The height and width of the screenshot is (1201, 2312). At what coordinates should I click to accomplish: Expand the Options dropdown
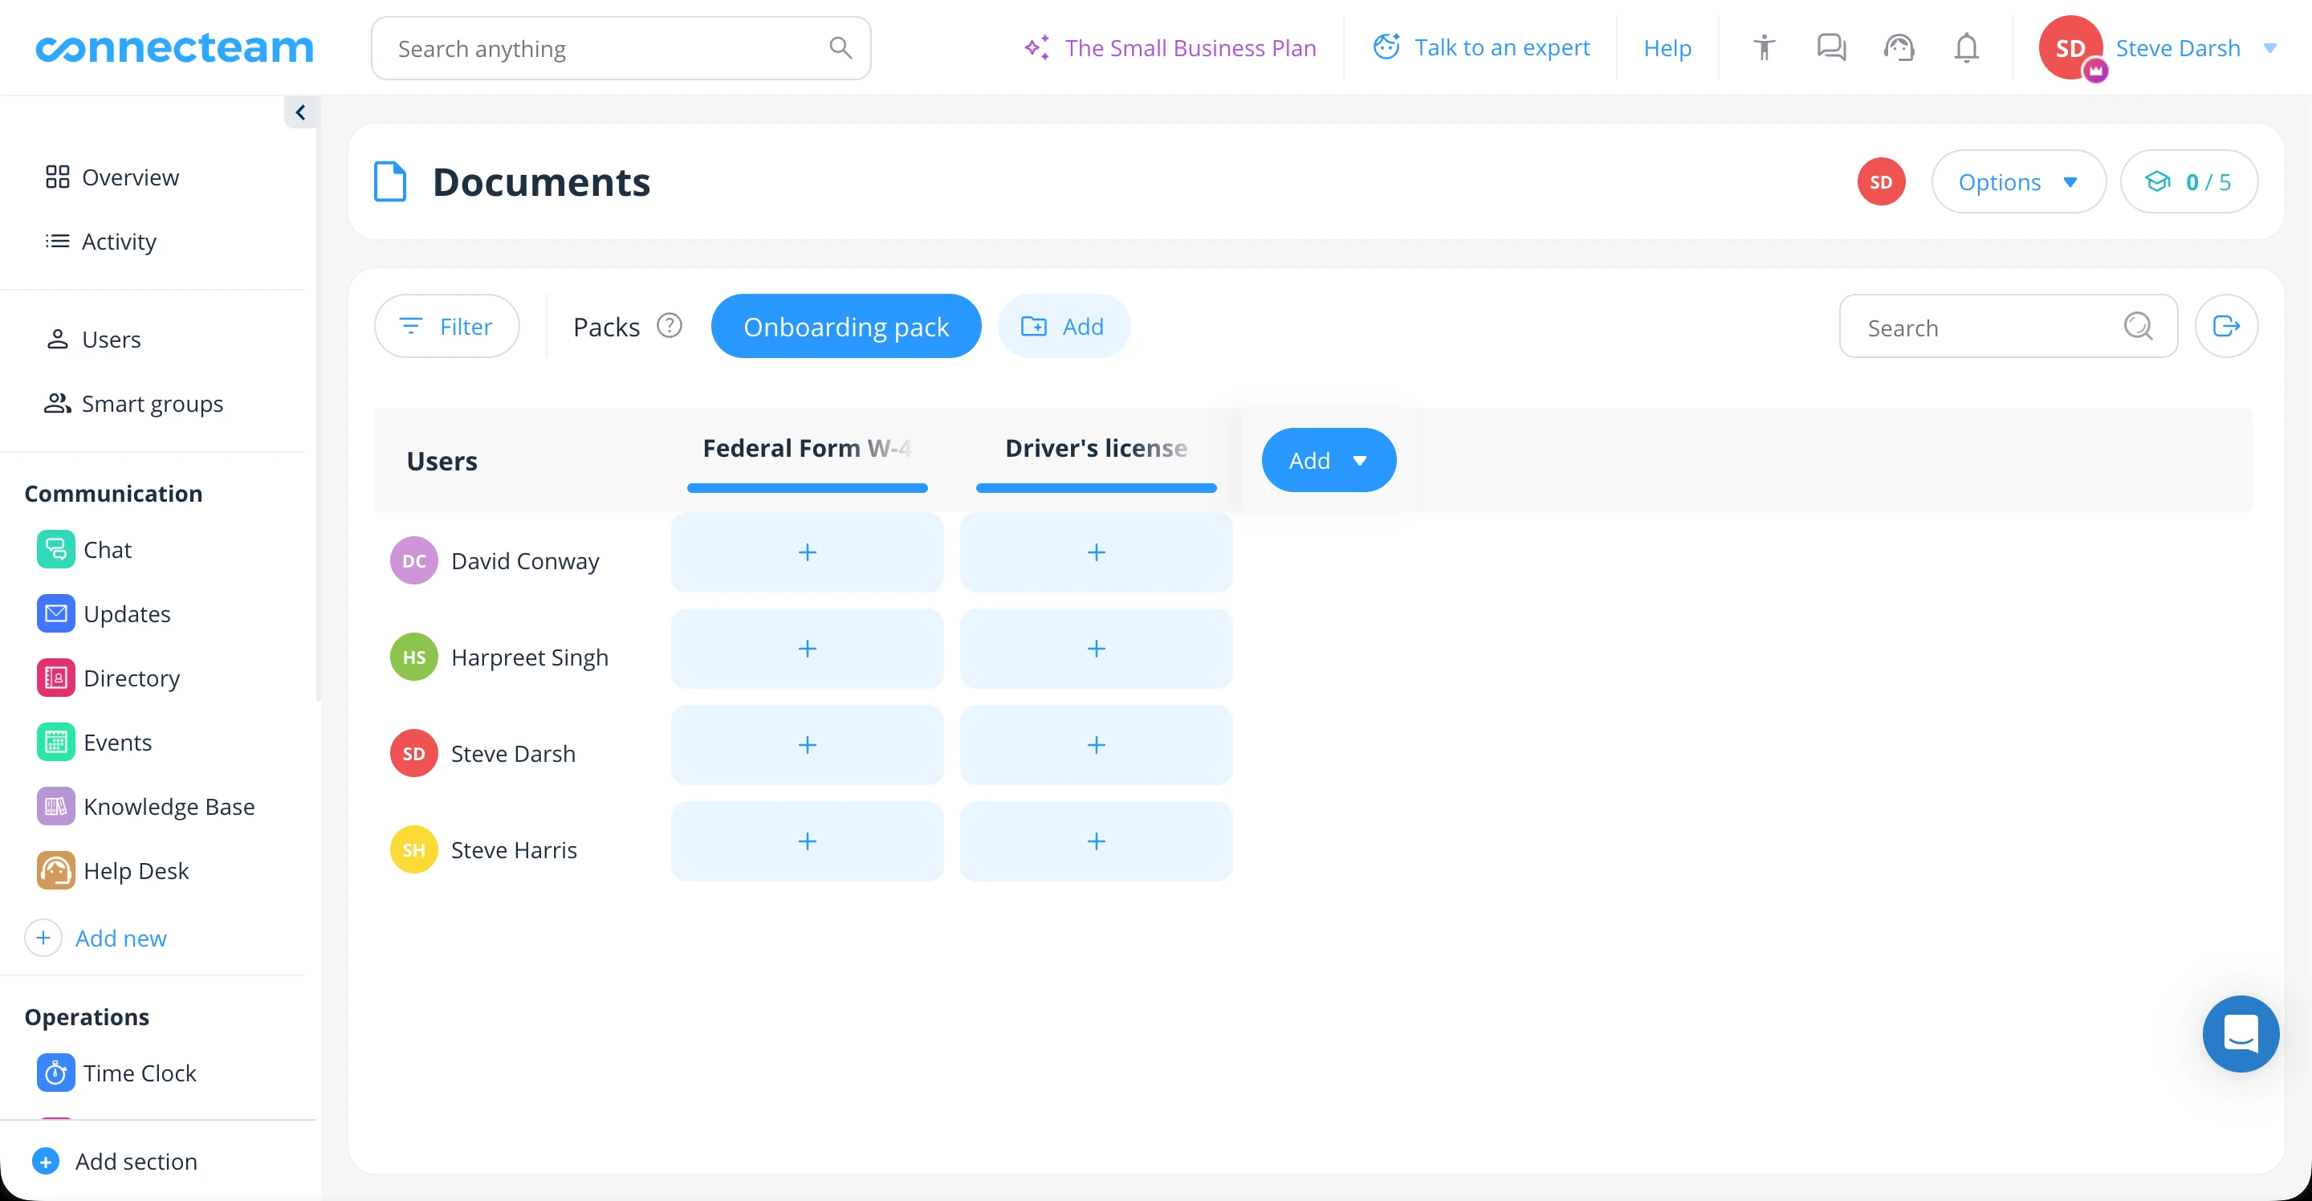pyautogui.click(x=2017, y=181)
